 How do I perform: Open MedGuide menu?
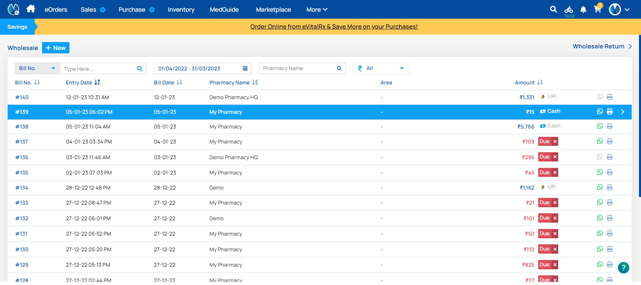(224, 10)
